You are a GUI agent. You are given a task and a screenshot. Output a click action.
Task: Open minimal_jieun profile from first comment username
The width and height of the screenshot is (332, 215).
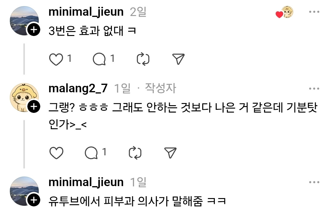[86, 12]
